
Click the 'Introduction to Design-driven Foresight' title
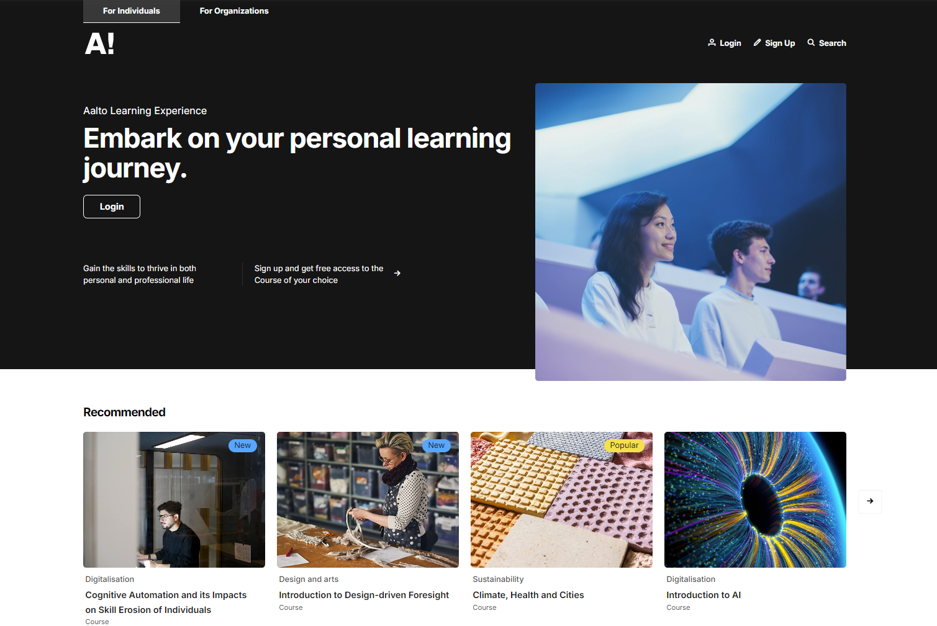click(364, 595)
